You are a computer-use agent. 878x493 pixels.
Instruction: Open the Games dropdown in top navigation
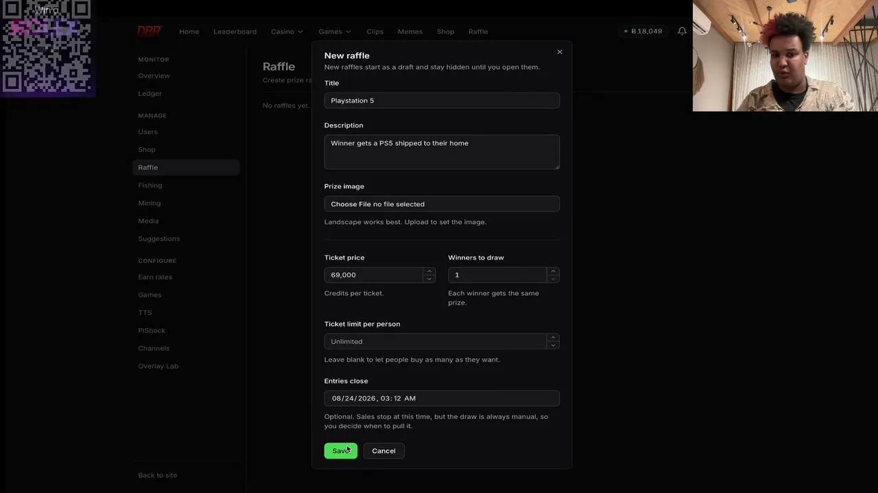point(335,31)
